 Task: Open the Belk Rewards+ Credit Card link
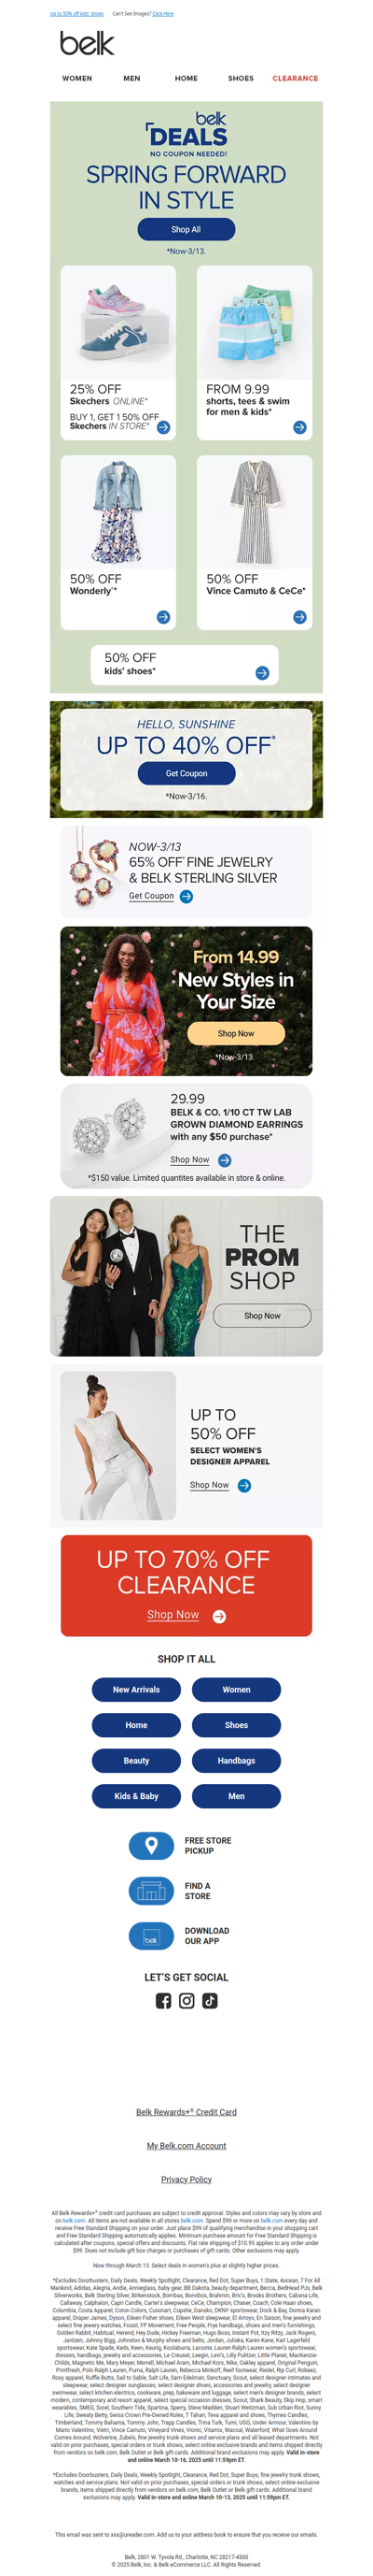[x=186, y=2111]
